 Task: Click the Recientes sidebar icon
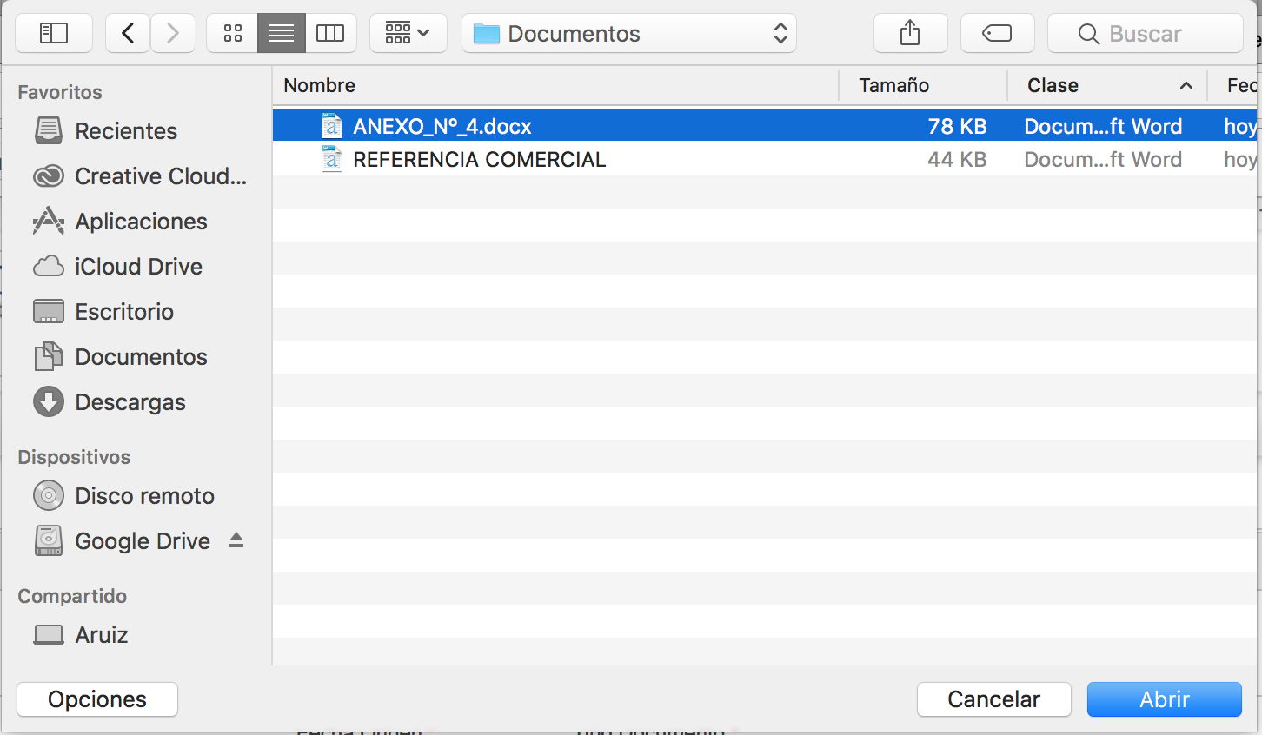[49, 130]
